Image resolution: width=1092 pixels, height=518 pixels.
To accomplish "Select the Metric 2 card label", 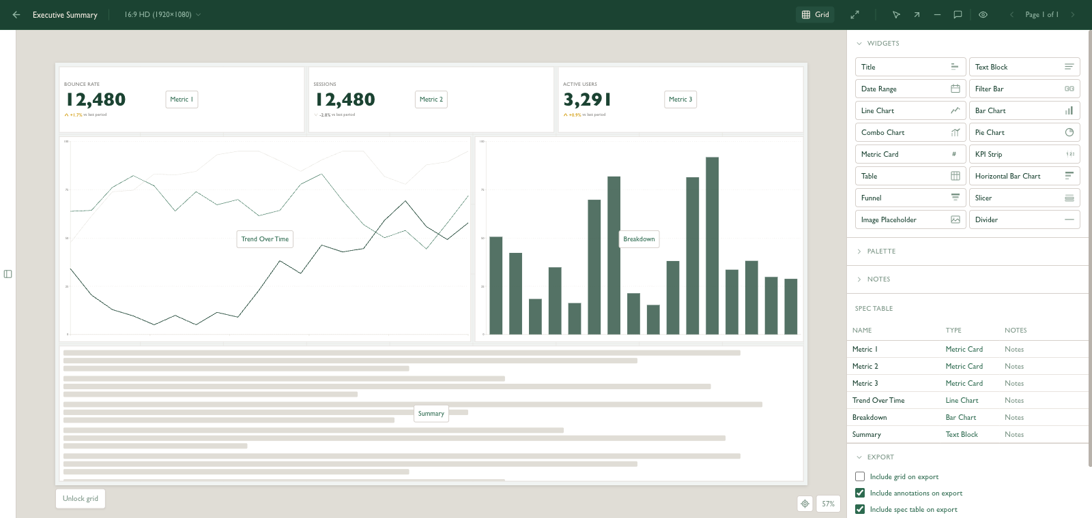I will [x=431, y=100].
